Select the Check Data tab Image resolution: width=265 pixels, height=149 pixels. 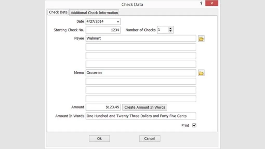(x=58, y=12)
